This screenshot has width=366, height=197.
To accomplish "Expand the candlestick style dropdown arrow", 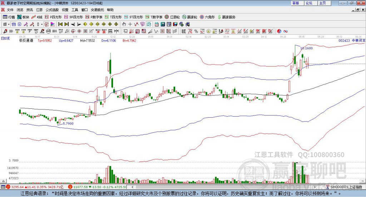I will pos(42,24).
